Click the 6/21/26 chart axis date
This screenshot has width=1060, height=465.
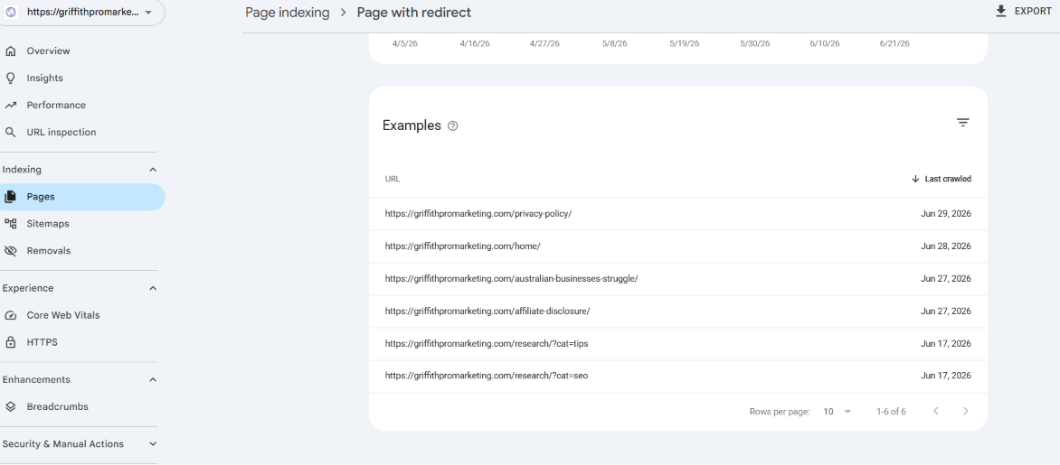tap(894, 43)
